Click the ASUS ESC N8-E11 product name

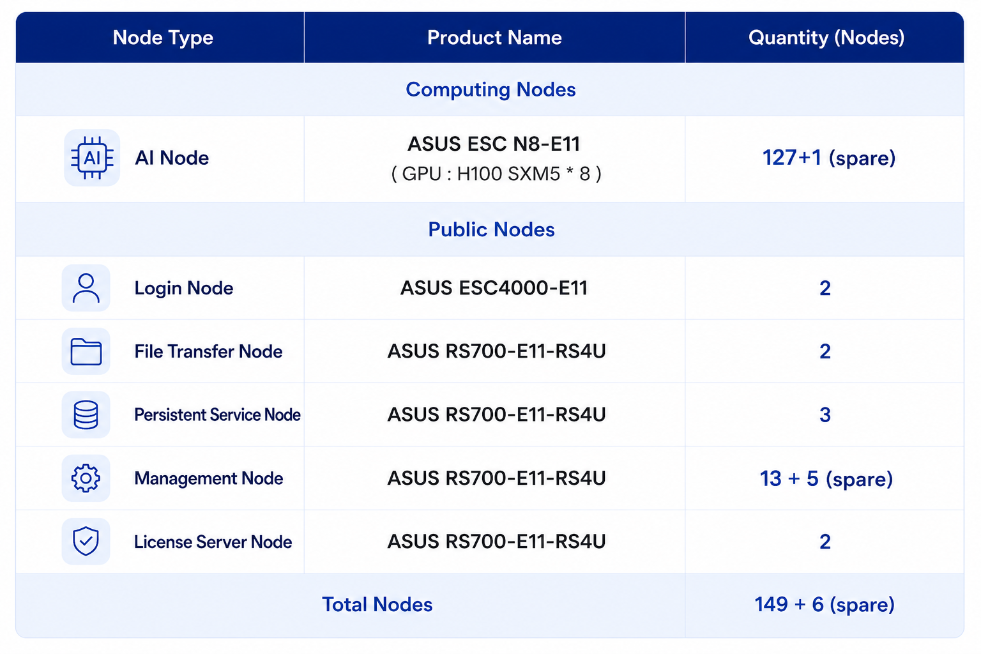(x=494, y=144)
